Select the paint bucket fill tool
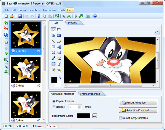Image resolution: width=165 pixels, height=130 pixels. click(x=53, y=36)
